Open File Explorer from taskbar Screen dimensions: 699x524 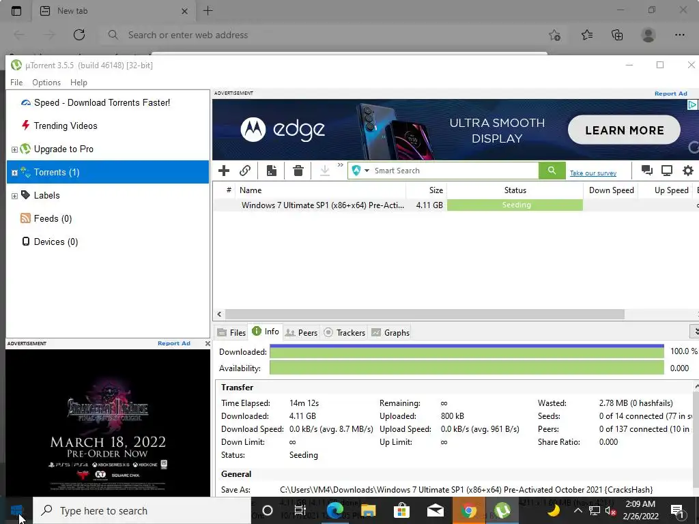tap(368, 510)
